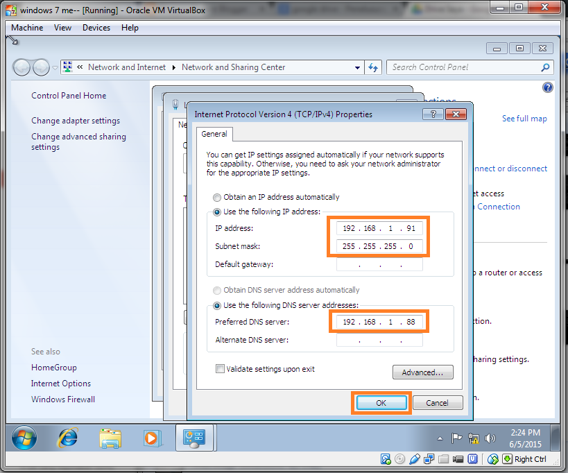Screen dimensions: 568x473
Task: Open Control Panel help icon
Action: pyautogui.click(x=548, y=87)
